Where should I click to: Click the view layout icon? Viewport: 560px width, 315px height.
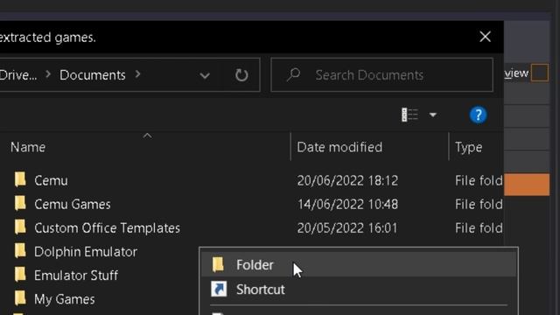tap(409, 115)
